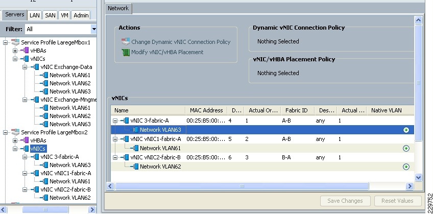Viewport: 433px width, 214px height.
Task: Click Service Profile LargeMbox2 server icon
Action: pos(15,132)
